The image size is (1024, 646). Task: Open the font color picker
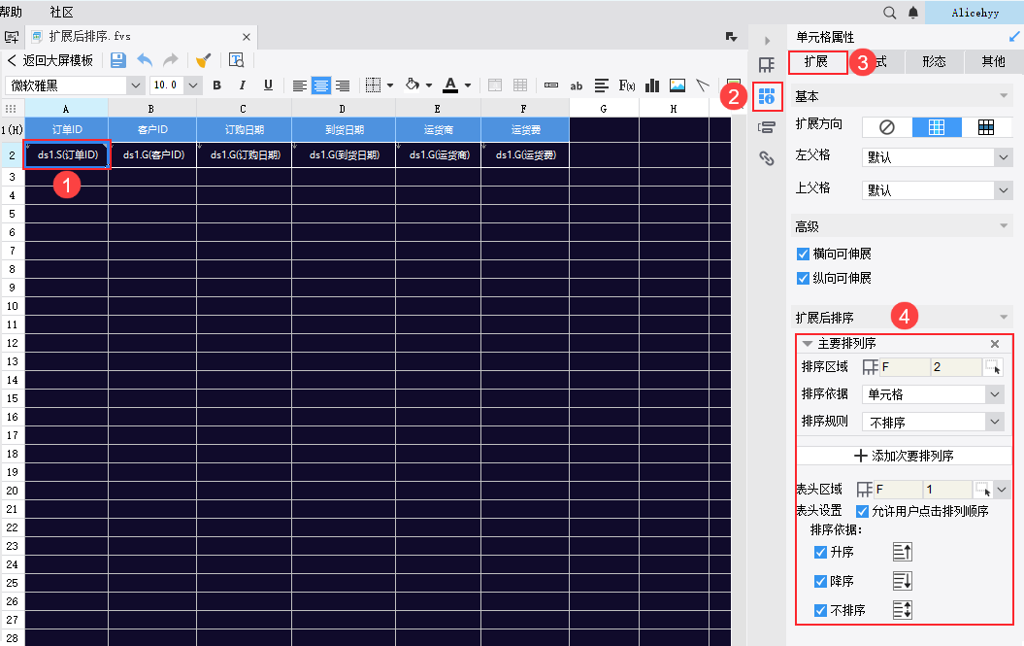click(x=450, y=85)
